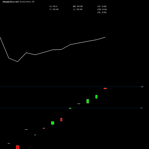The width and height of the screenshot is (149, 149).
Task: Click the chart title ending in 364D210825_TB
Action: (x=18, y=2)
